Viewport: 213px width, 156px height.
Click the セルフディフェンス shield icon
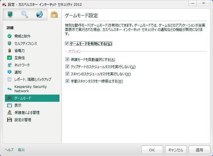point(9,43)
